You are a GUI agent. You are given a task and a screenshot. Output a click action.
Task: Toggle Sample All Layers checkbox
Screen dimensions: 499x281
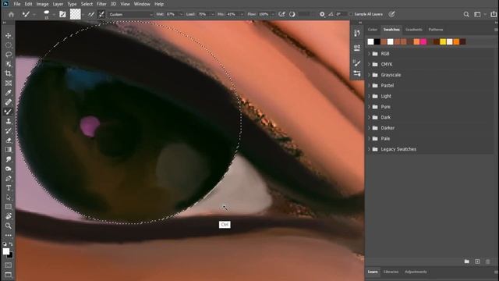click(x=351, y=14)
